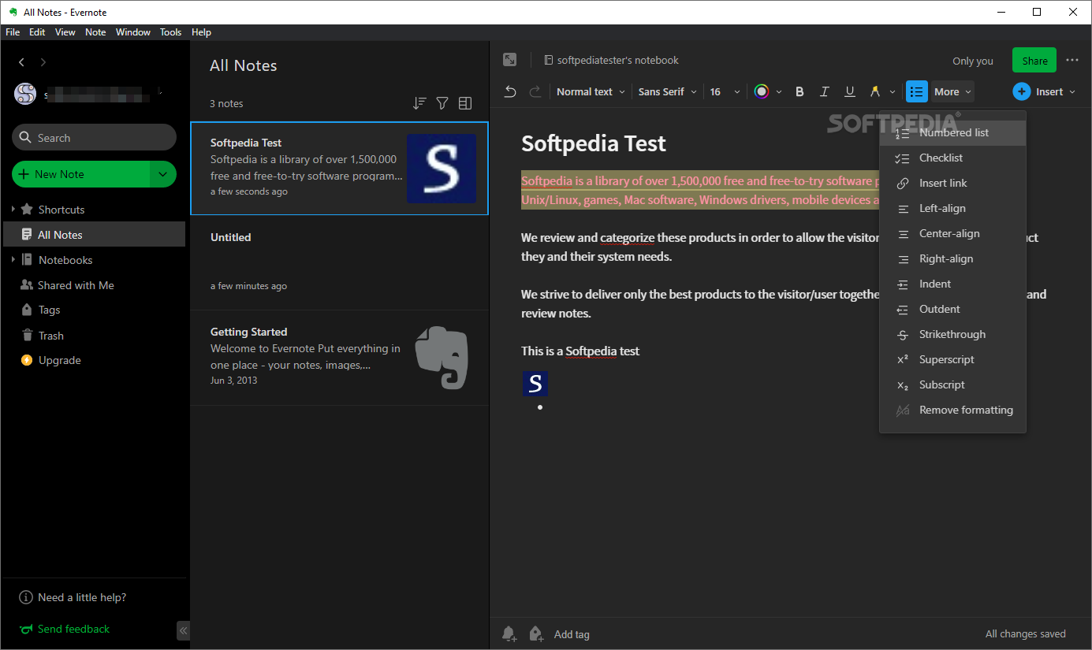Open the Insert dropdown

1045,91
